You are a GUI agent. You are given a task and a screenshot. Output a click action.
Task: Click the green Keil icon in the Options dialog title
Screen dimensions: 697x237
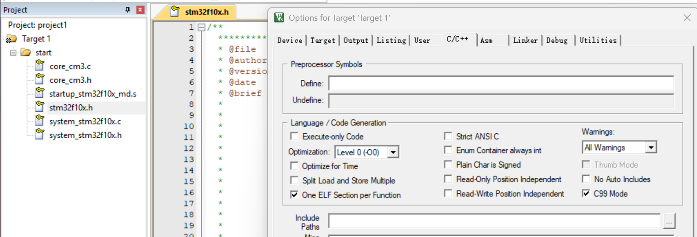click(x=279, y=17)
